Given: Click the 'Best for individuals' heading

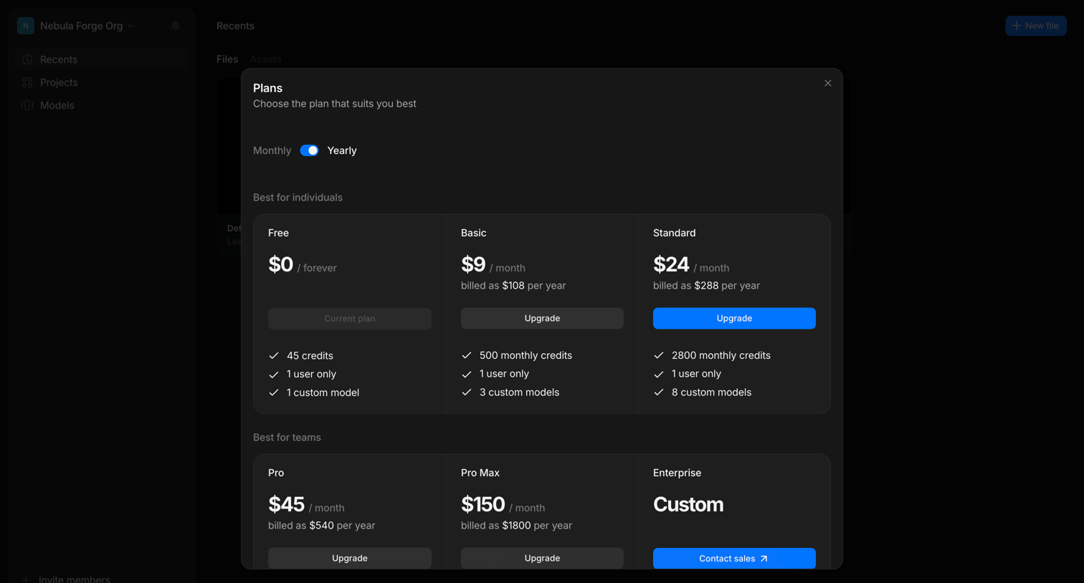Looking at the screenshot, I should 298,198.
